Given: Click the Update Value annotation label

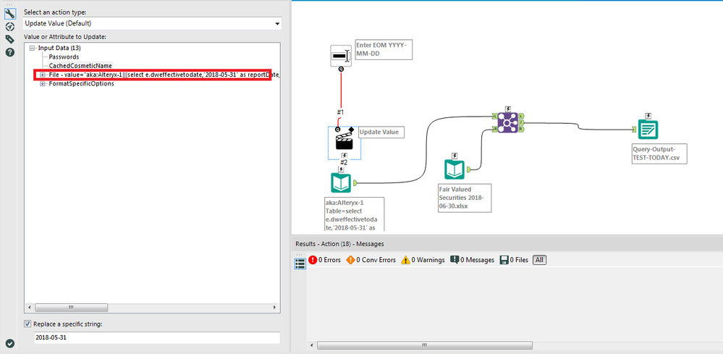Looking at the screenshot, I should [x=381, y=132].
